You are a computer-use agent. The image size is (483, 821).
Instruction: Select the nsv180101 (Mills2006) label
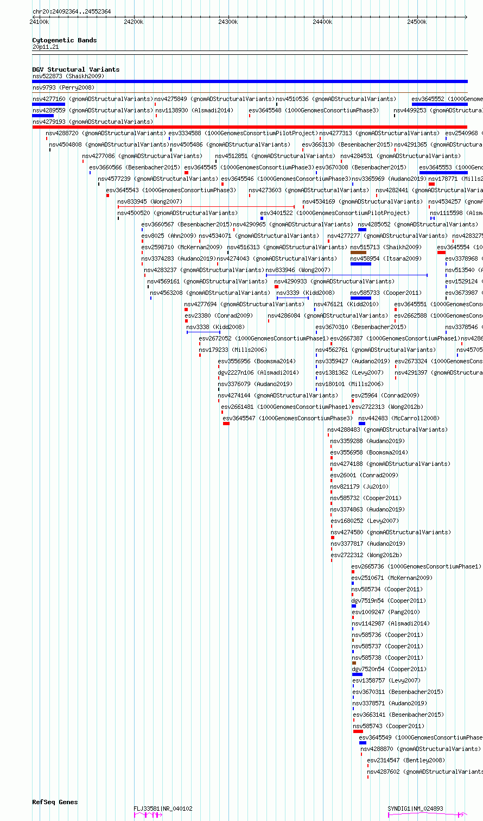pyautogui.click(x=349, y=384)
